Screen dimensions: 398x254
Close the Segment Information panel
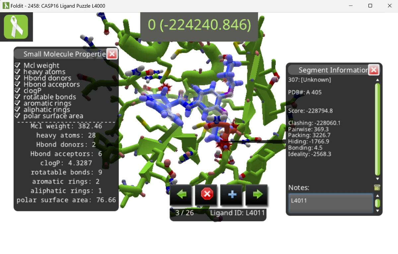pos(374,70)
